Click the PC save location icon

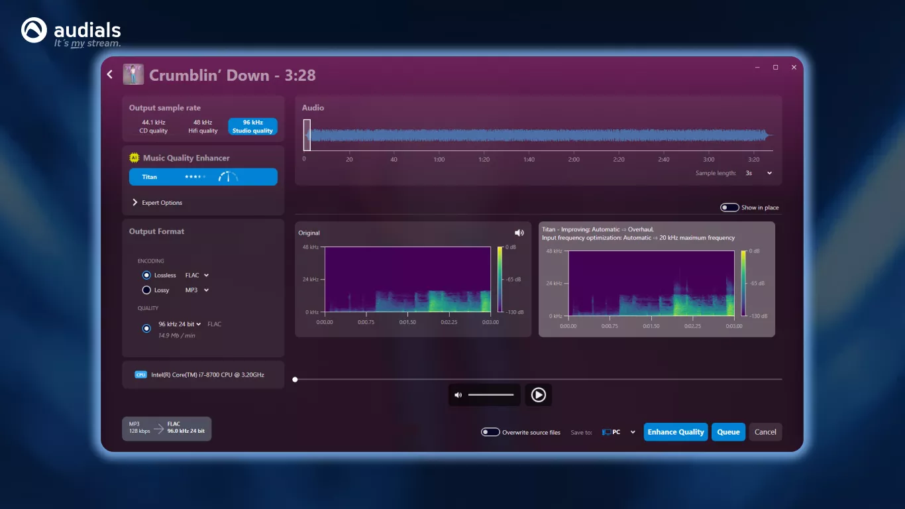click(606, 432)
